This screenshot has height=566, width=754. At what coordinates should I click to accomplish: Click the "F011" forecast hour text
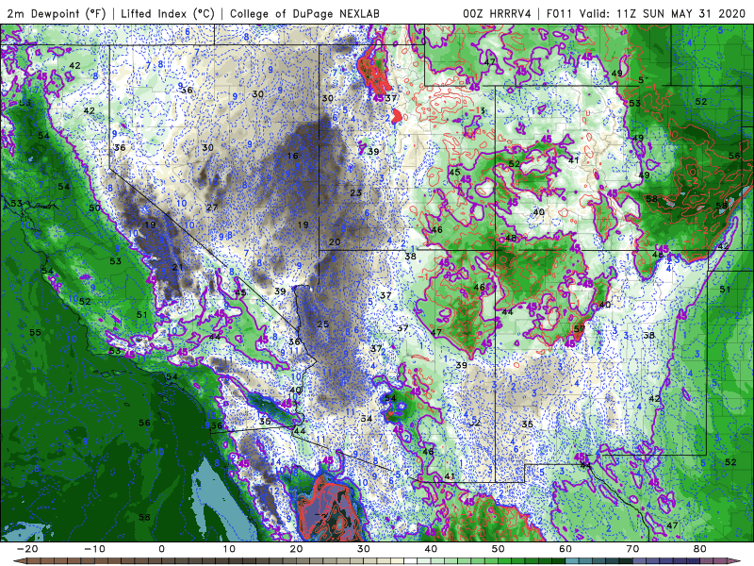pos(560,13)
